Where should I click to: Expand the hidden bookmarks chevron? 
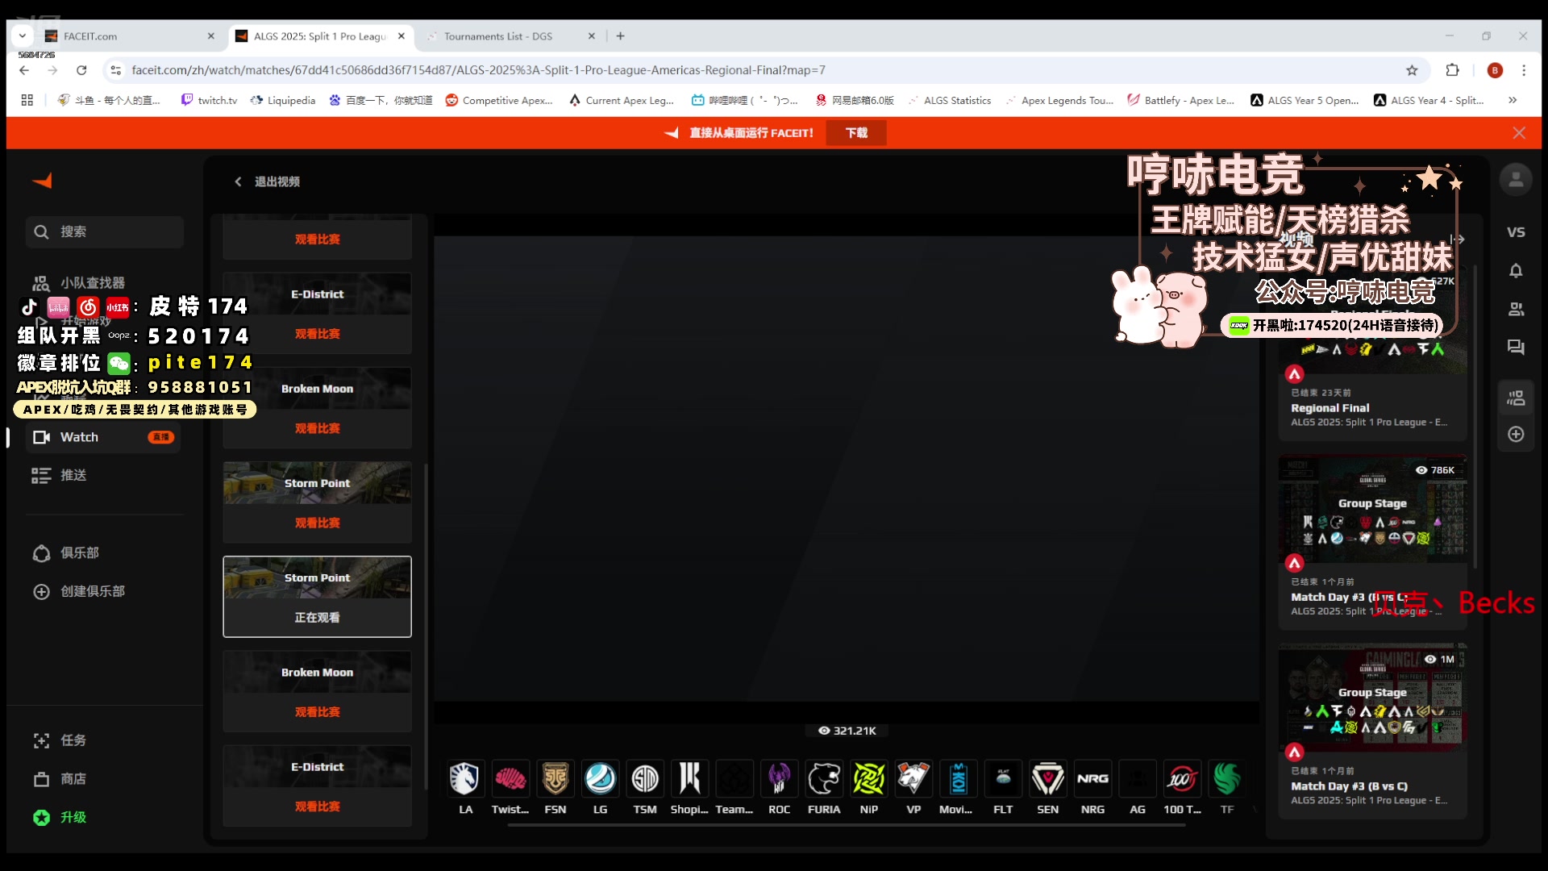[x=1513, y=100]
